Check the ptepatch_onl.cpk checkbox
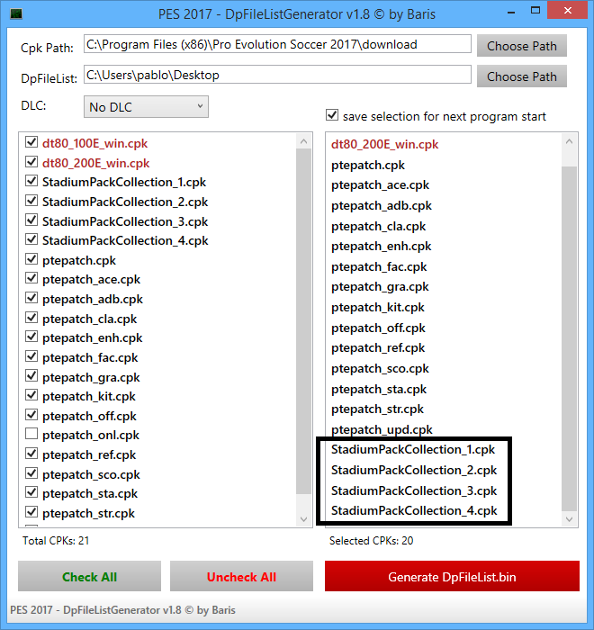 (31, 434)
